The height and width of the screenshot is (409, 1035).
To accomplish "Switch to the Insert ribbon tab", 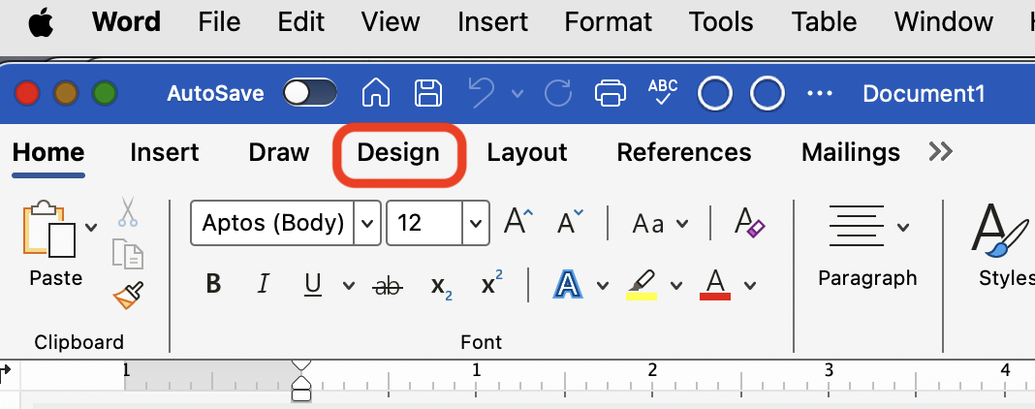I will pyautogui.click(x=165, y=153).
